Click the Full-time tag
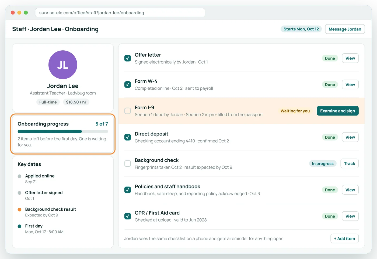Screen dimensions: 377x259 [48, 102]
